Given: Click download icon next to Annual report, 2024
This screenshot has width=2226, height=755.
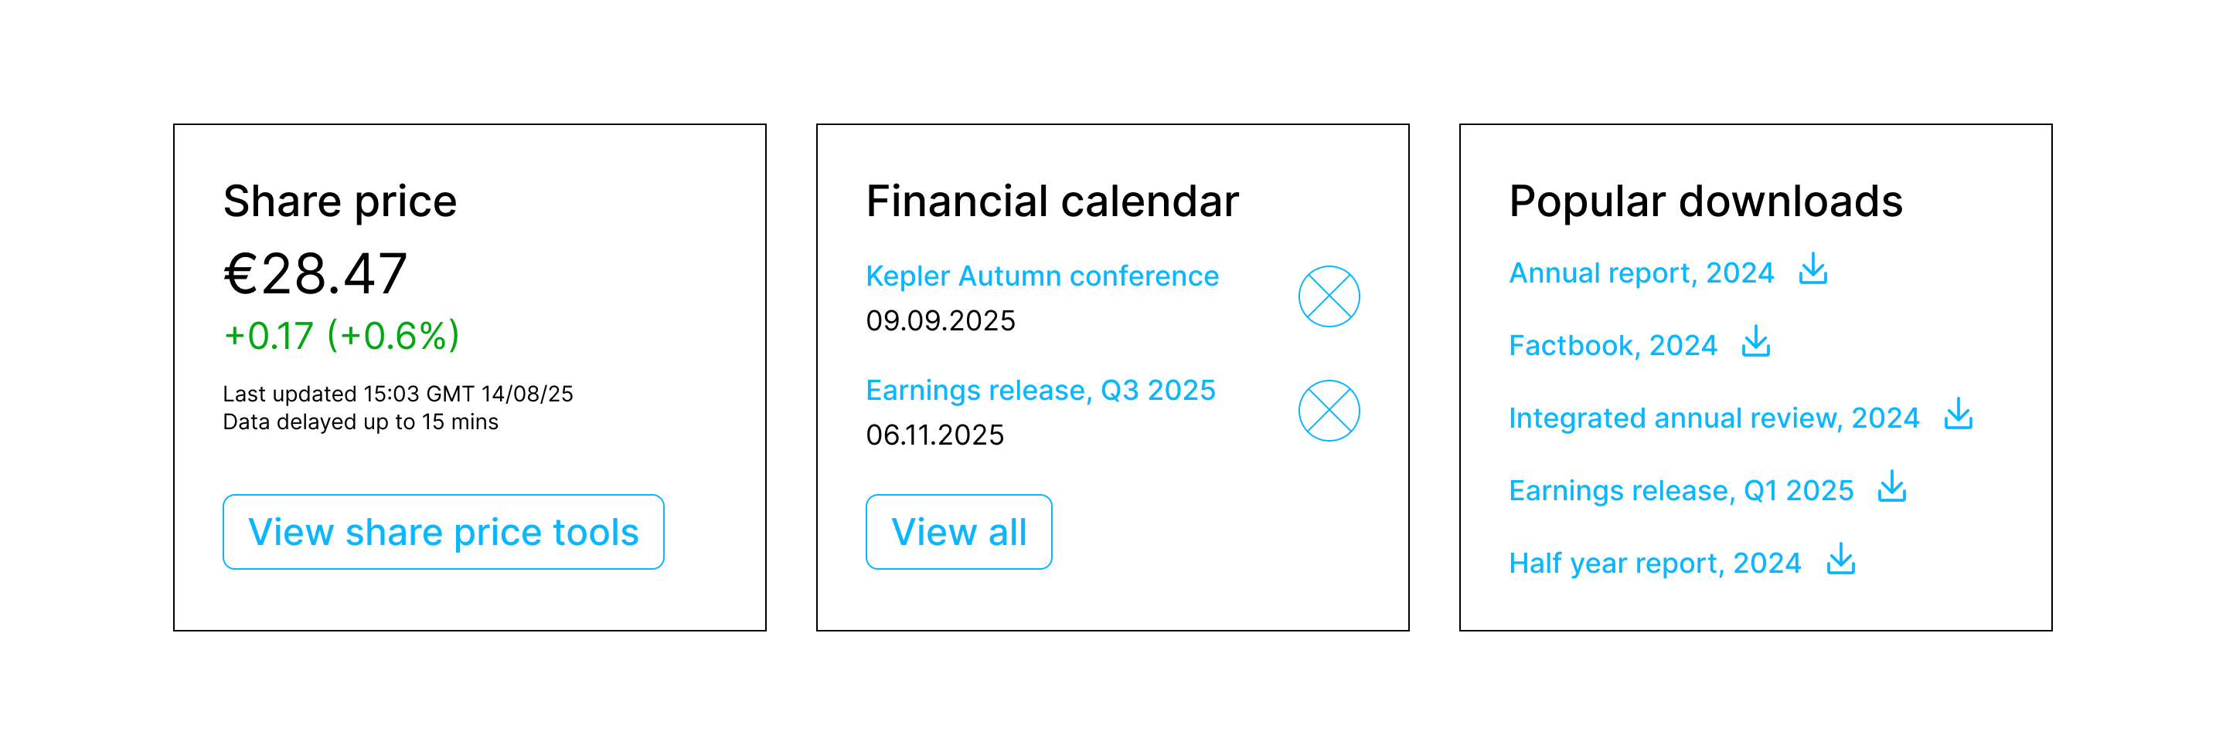Looking at the screenshot, I should pos(1813,269).
